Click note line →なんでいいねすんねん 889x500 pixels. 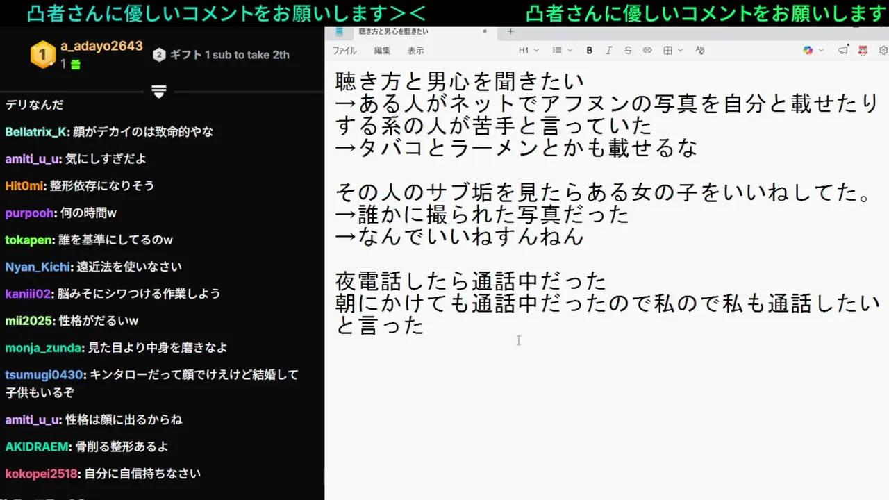[459, 237]
